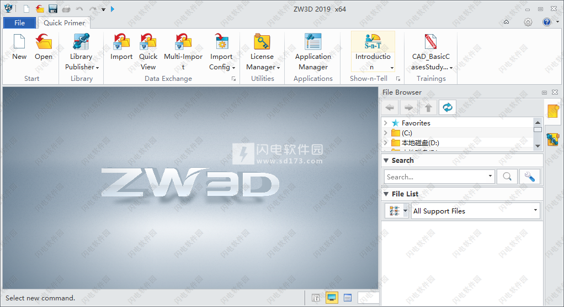The height and width of the screenshot is (307, 564).
Task: Collapse the Search section
Action: (x=386, y=160)
